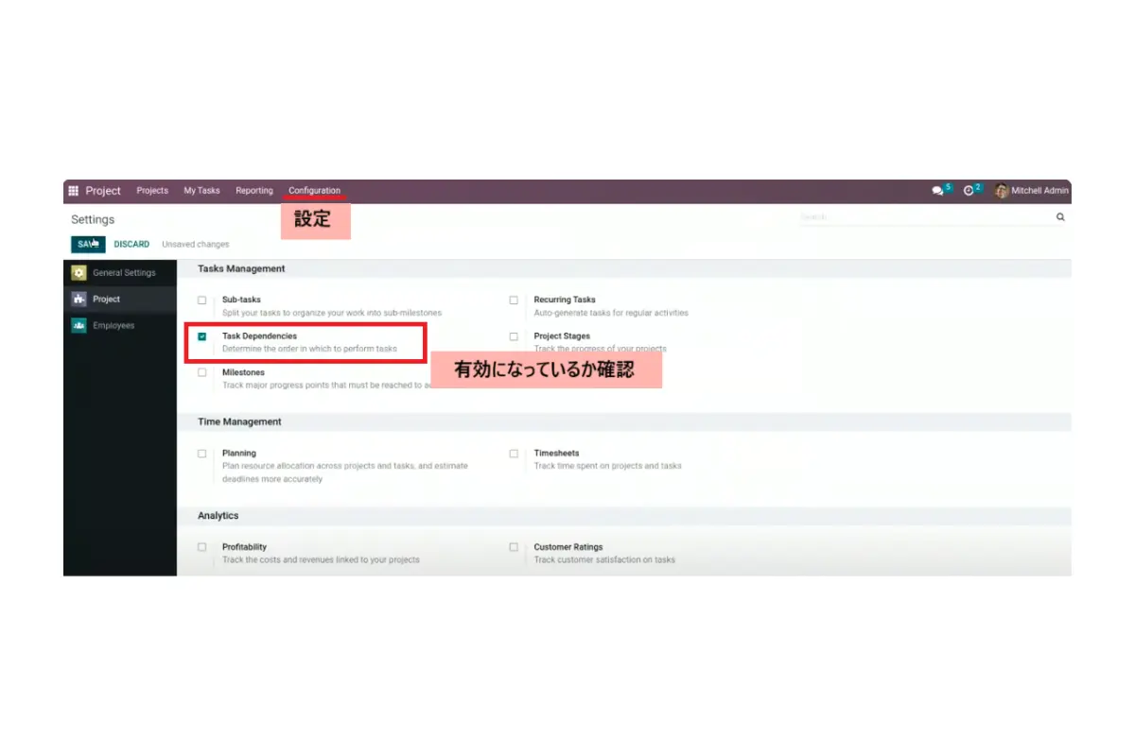Screen dimensions: 1135x756
Task: Click the Time Management section header
Action: (x=239, y=421)
